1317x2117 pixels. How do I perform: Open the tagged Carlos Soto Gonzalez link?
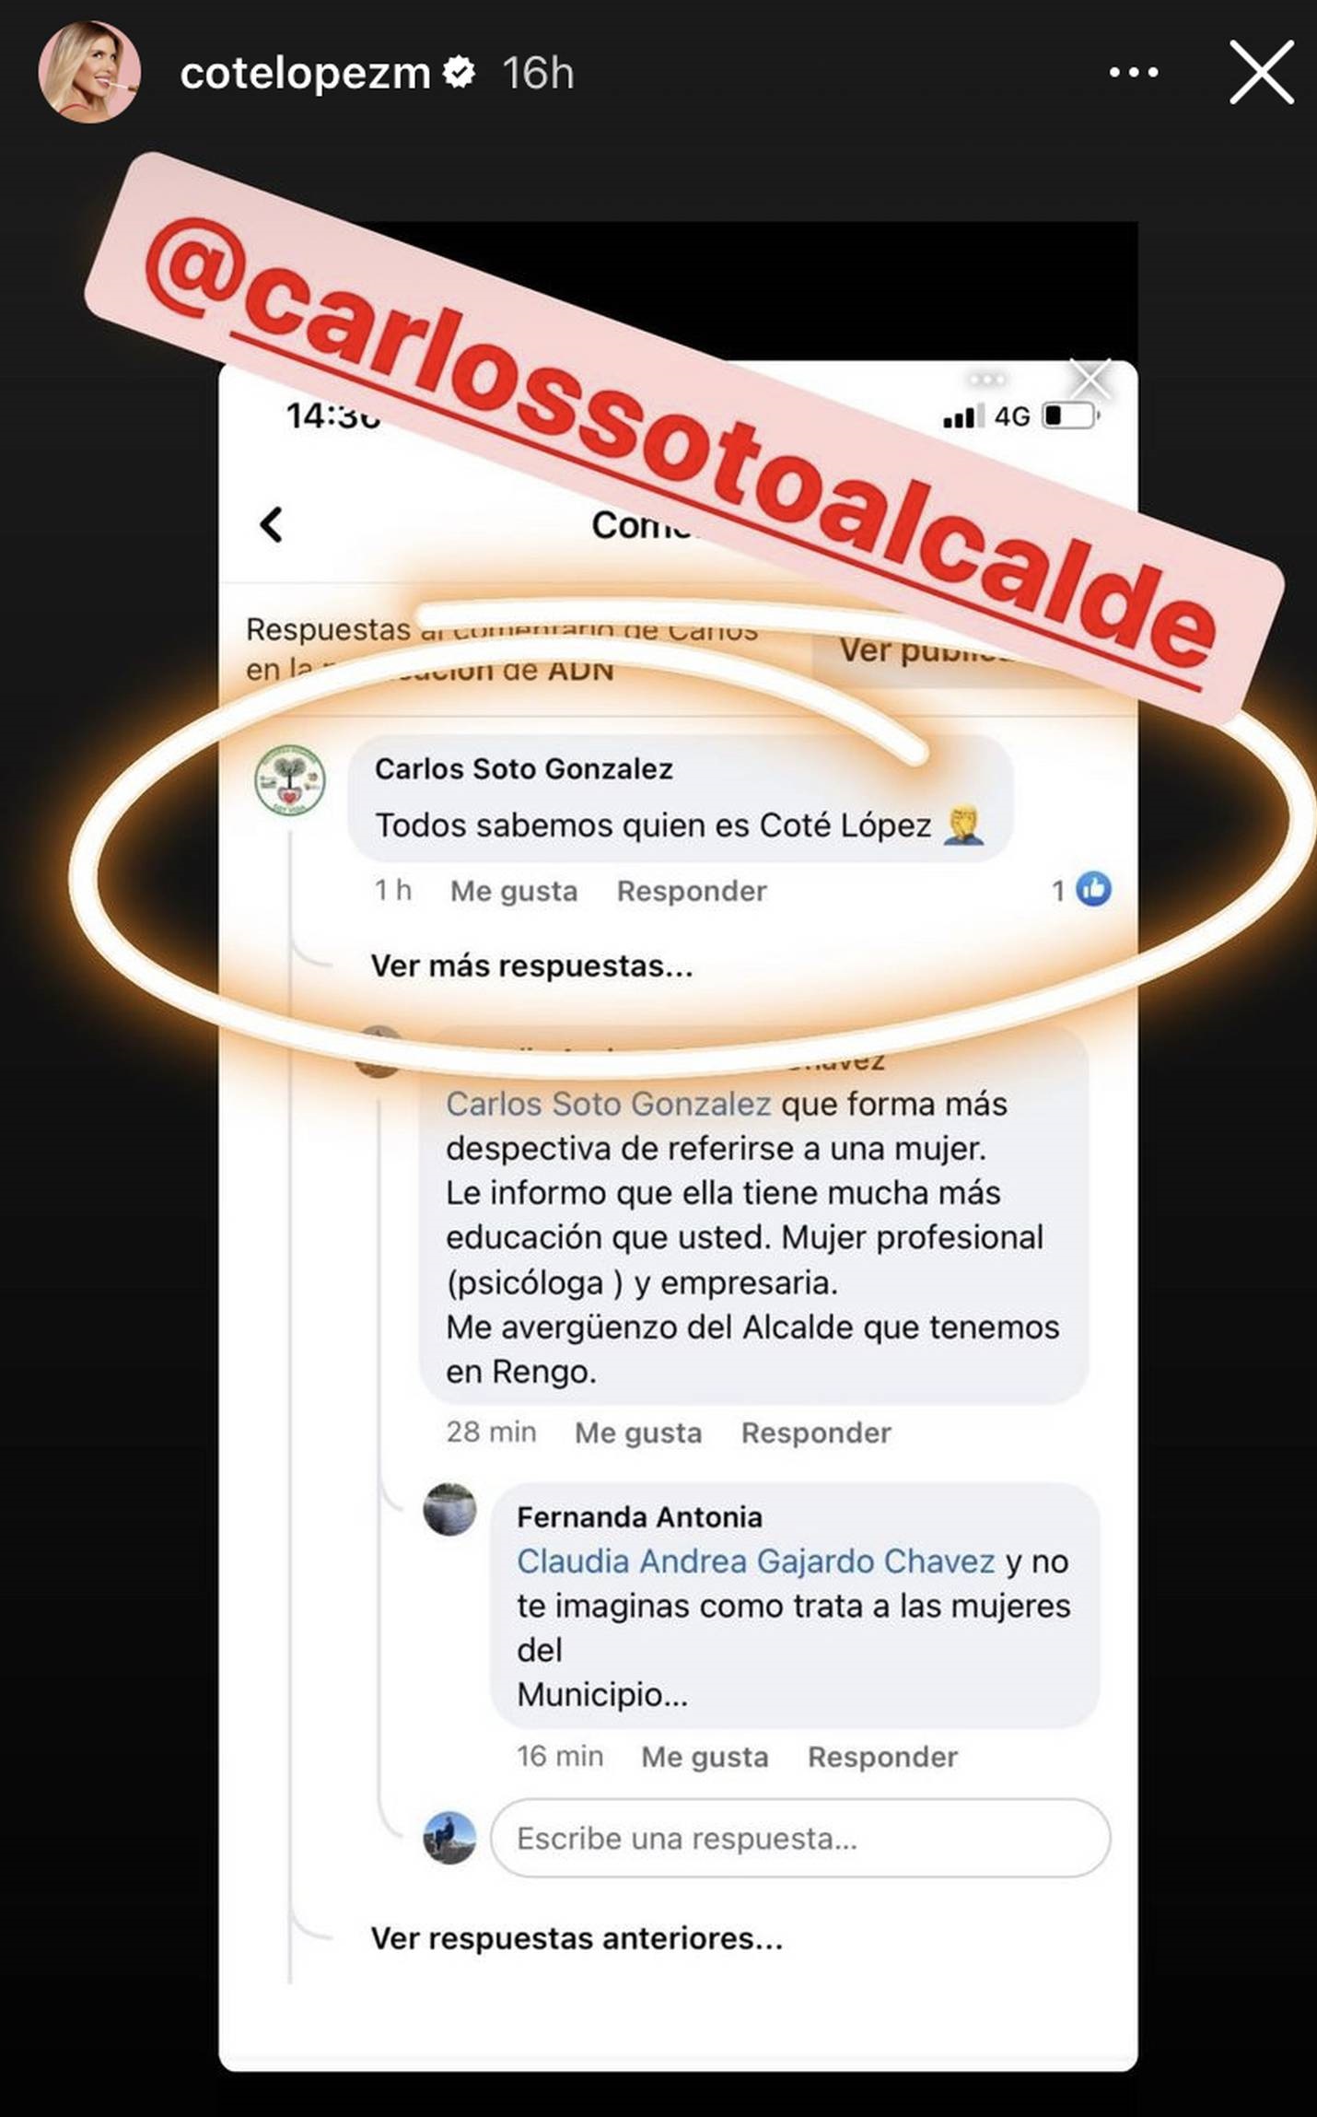pos(608,1104)
